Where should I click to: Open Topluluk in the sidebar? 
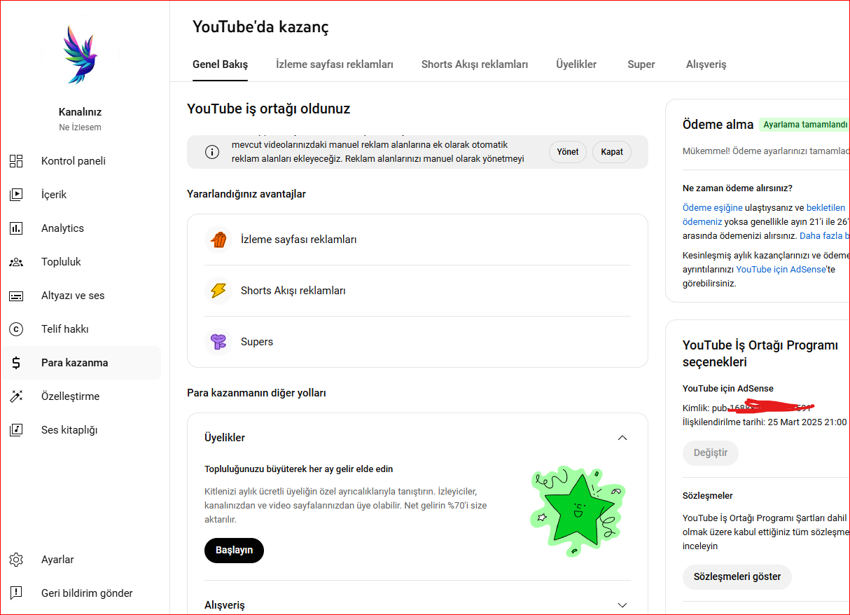81,262
